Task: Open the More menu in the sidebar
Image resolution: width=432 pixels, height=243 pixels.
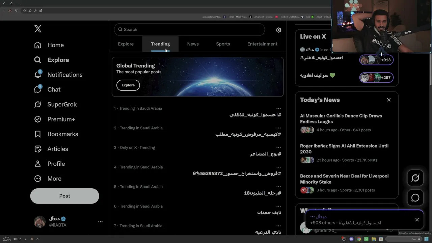Action: 48,179
